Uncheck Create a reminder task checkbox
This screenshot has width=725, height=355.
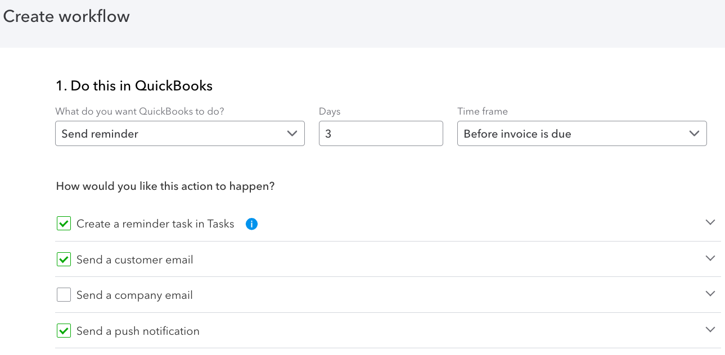point(64,224)
